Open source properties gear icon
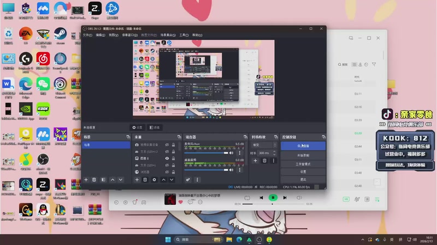Viewport: 437px width, 245px height. coord(154,180)
